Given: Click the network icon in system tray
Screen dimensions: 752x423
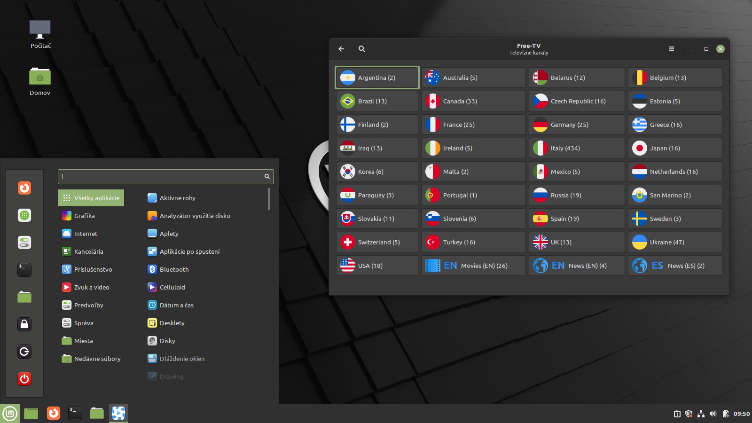Looking at the screenshot, I should (701, 414).
